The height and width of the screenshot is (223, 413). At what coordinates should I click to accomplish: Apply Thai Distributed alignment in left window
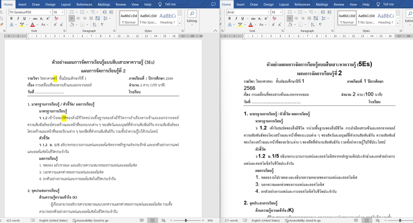pos(98,19)
